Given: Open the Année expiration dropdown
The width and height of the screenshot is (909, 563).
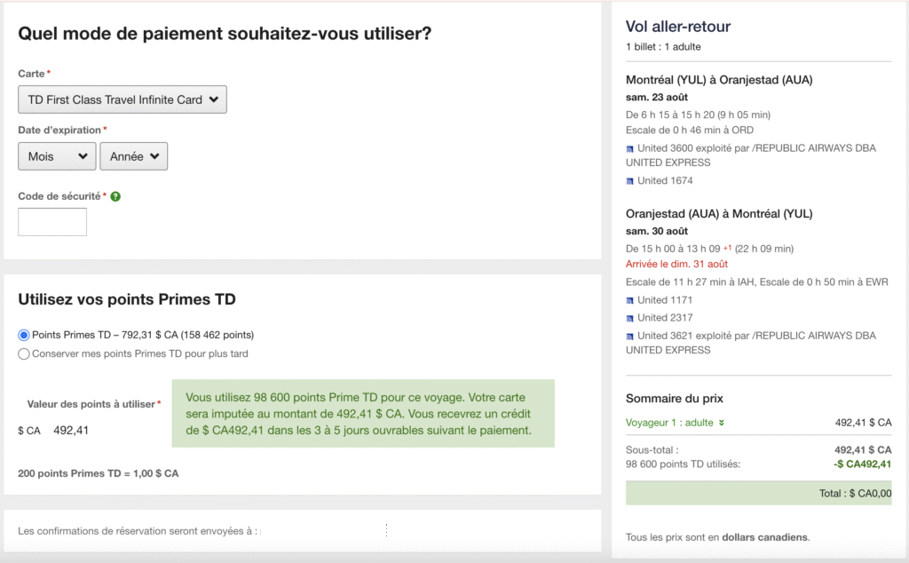Looking at the screenshot, I should (133, 156).
